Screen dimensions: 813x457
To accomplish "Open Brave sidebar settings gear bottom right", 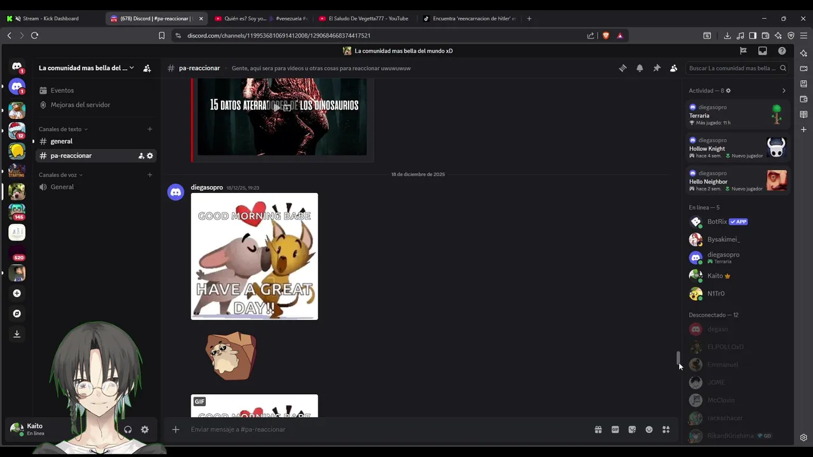I will pyautogui.click(x=803, y=437).
